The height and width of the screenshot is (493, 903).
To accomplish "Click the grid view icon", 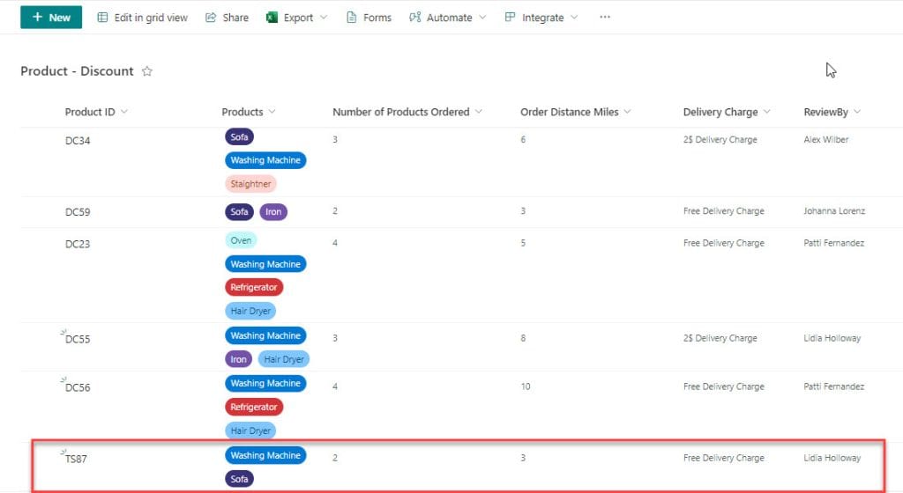I will (102, 18).
